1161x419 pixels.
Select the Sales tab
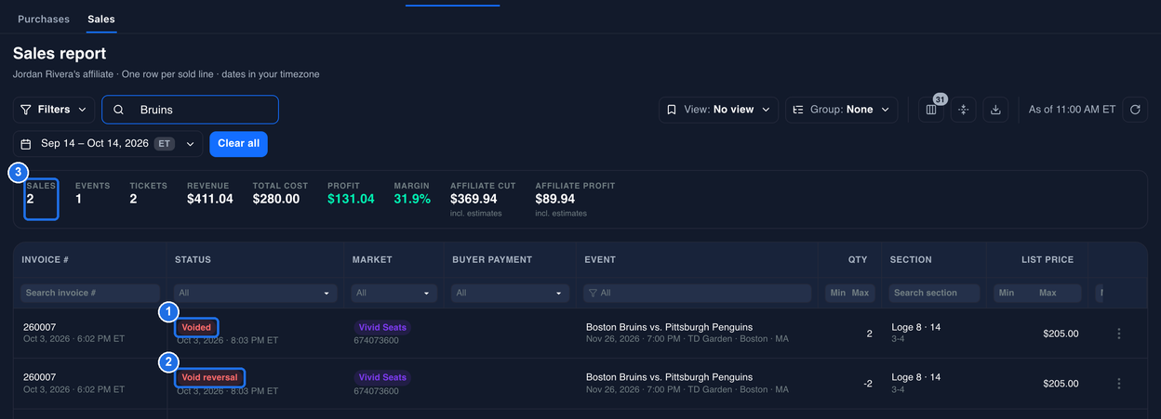(x=101, y=19)
